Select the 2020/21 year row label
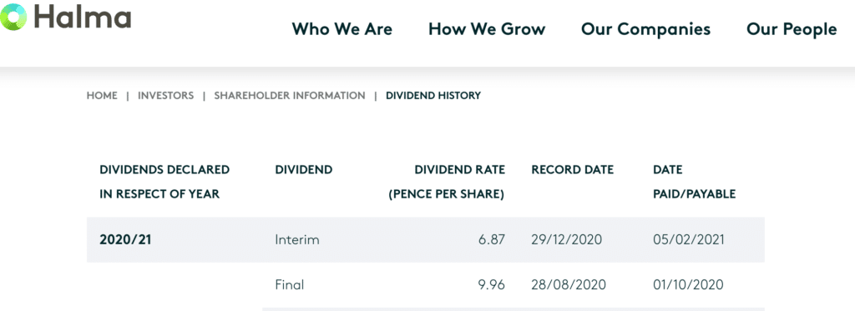Viewport: 855px width, 311px height. tap(125, 239)
